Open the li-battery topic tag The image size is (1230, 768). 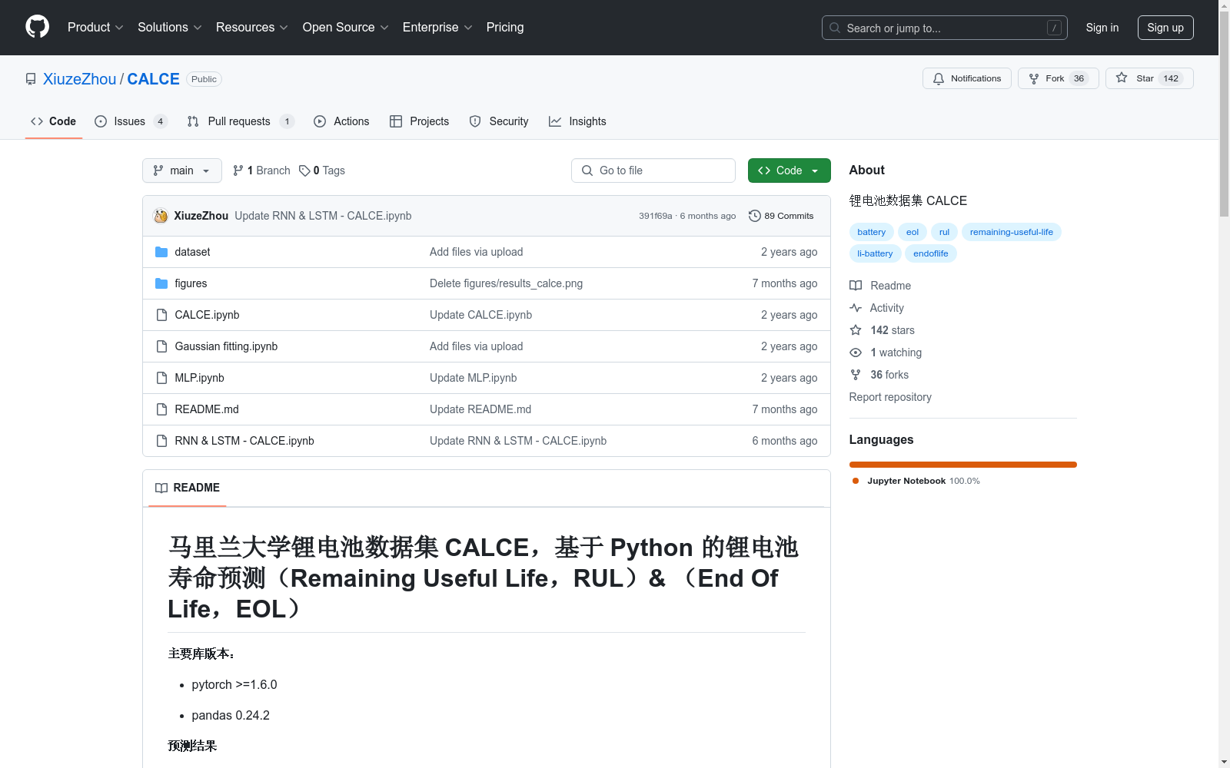tap(876, 253)
